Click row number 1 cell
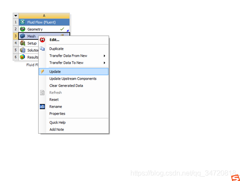The width and height of the screenshot is (240, 181). pyautogui.click(x=16, y=22)
